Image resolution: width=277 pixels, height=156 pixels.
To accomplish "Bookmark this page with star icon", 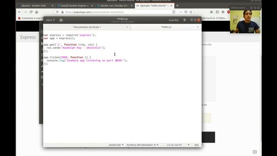I will click(191, 12).
